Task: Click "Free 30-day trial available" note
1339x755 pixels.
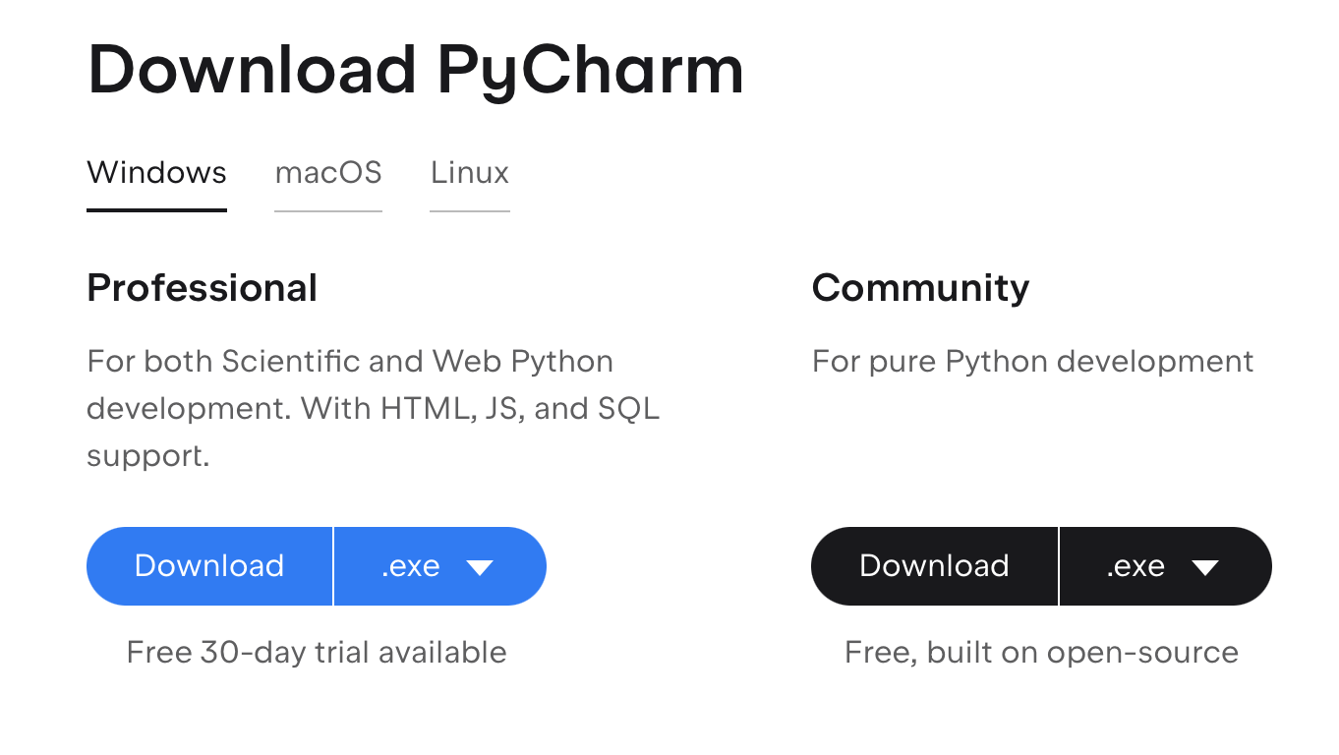Action: click(317, 652)
